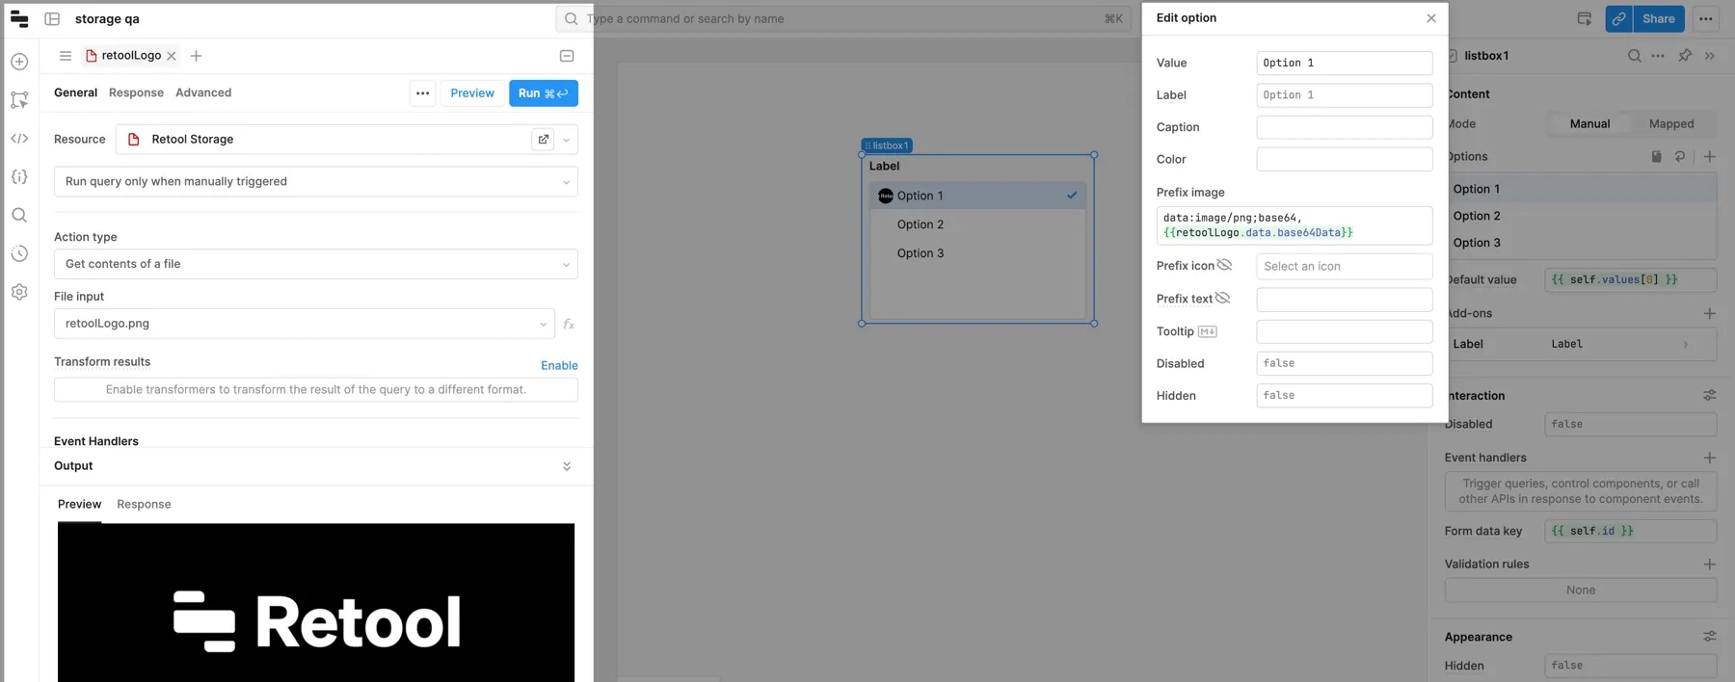Image resolution: width=1735 pixels, height=682 pixels.
Task: Collapse the Output section
Action: tap(567, 466)
